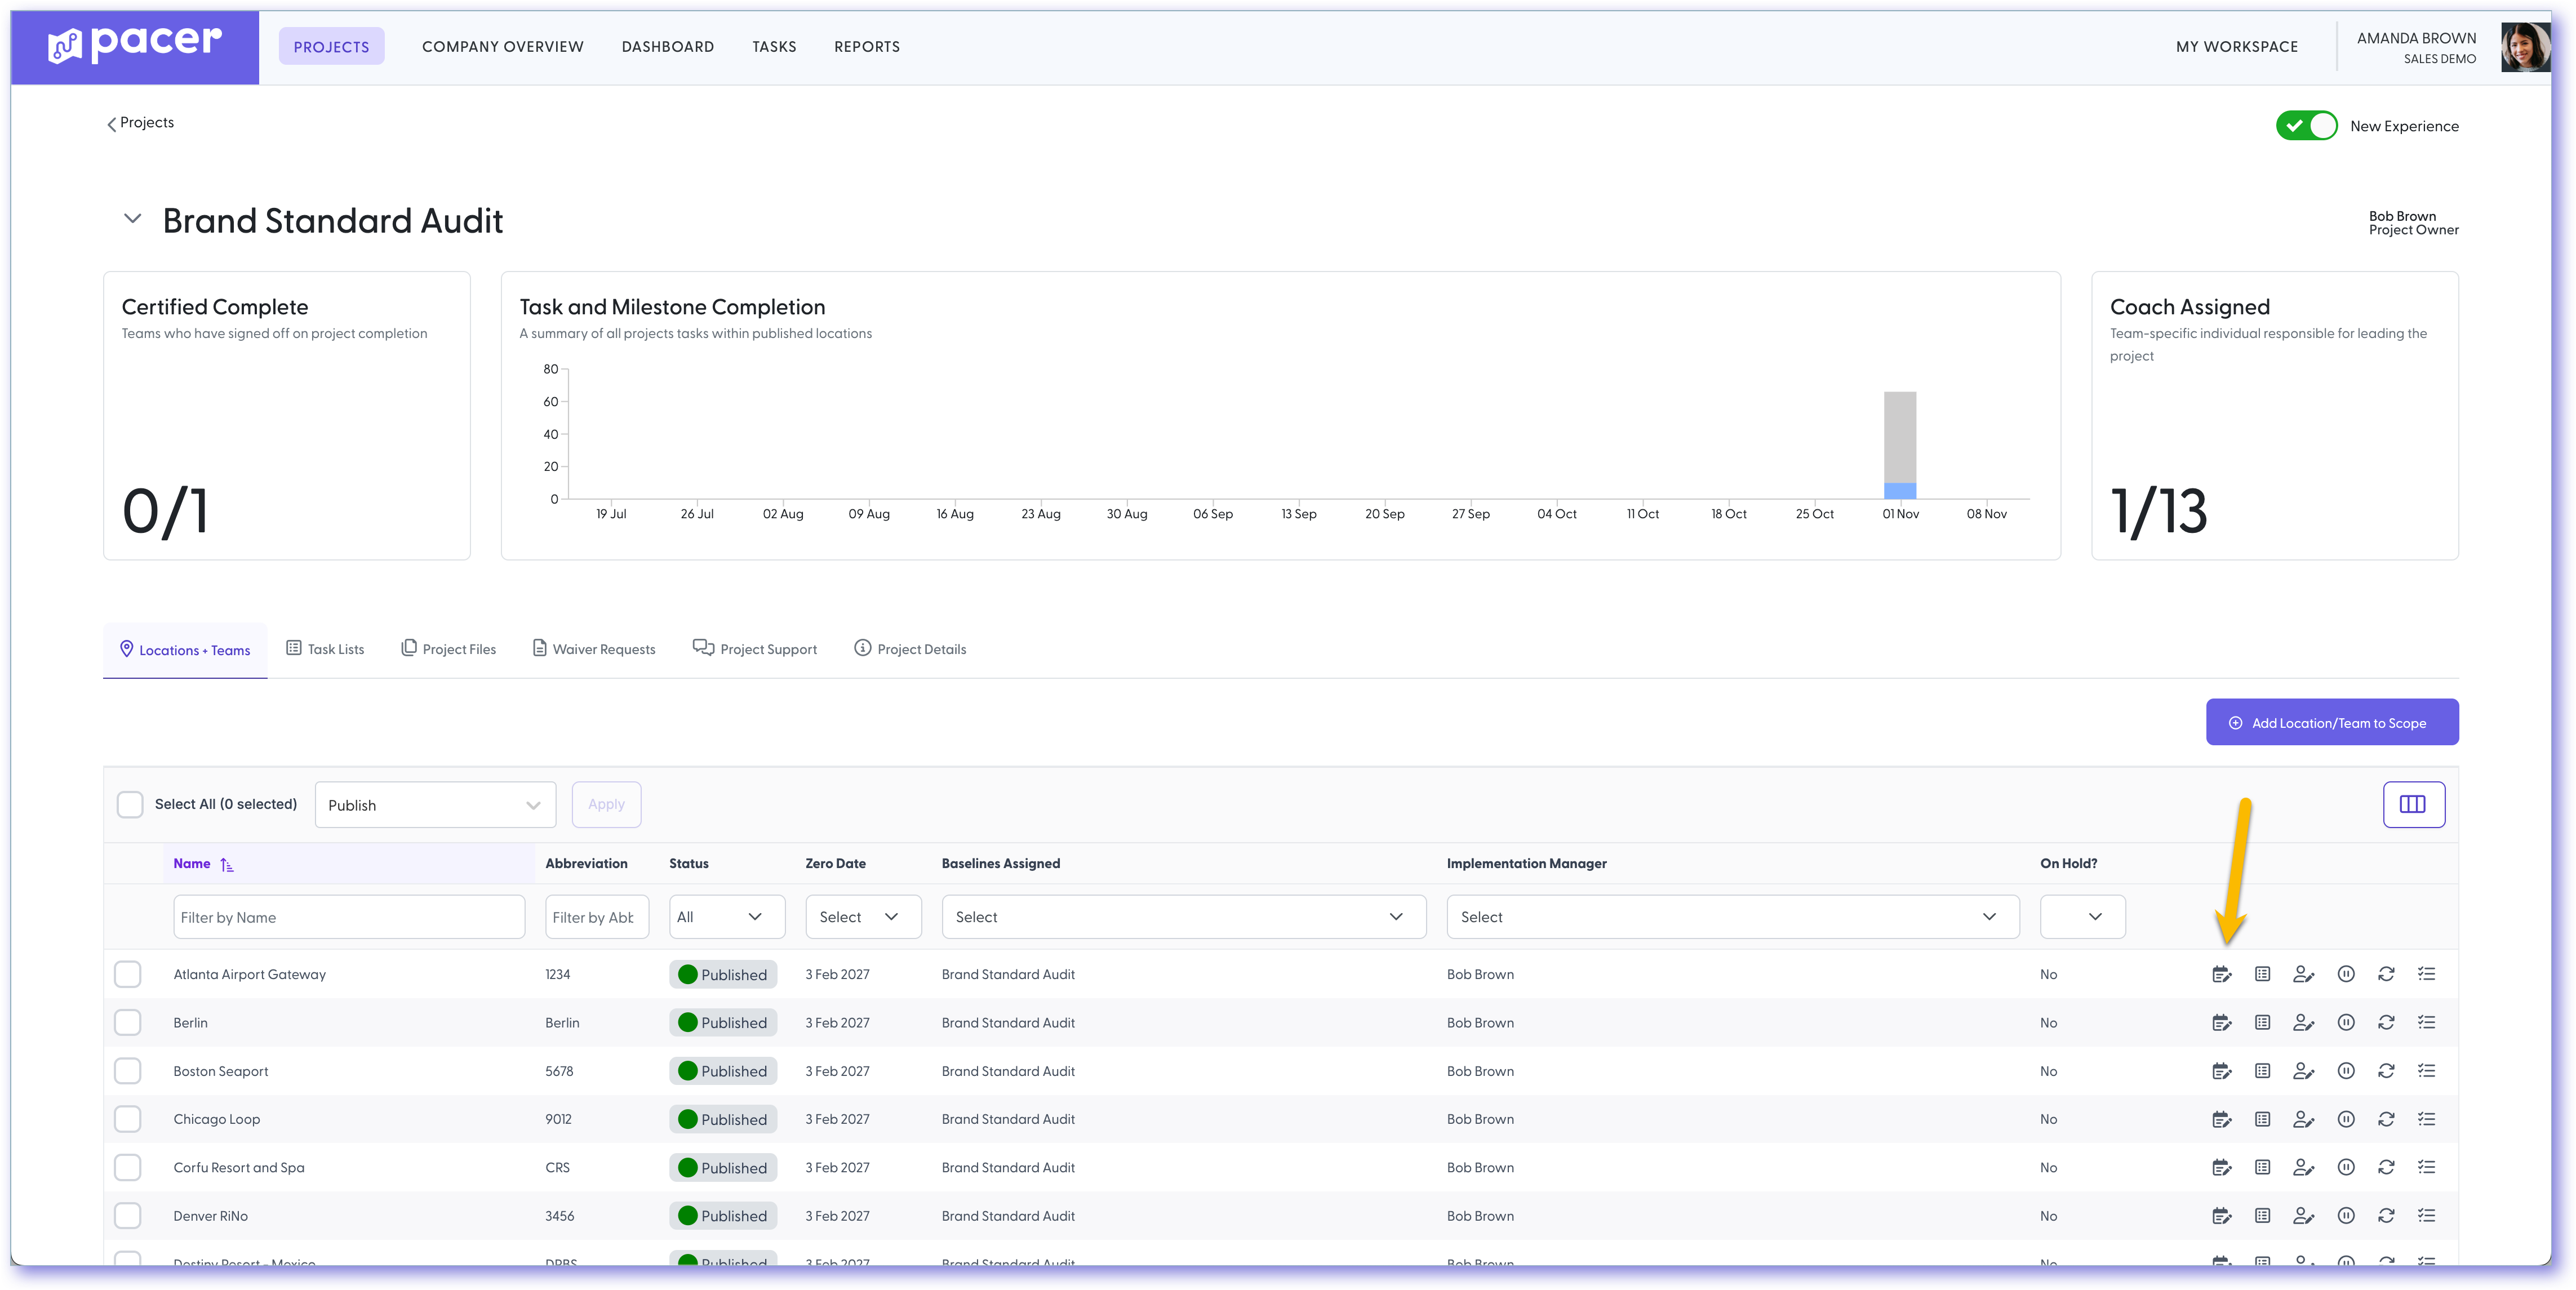Check the Select All checkbox
The height and width of the screenshot is (1290, 2576).
(130, 804)
